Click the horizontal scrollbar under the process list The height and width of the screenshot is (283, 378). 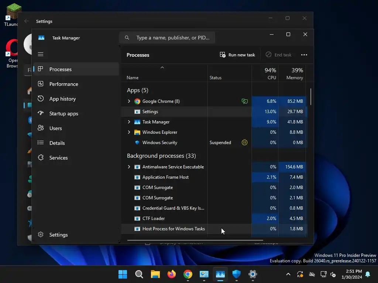195,240
